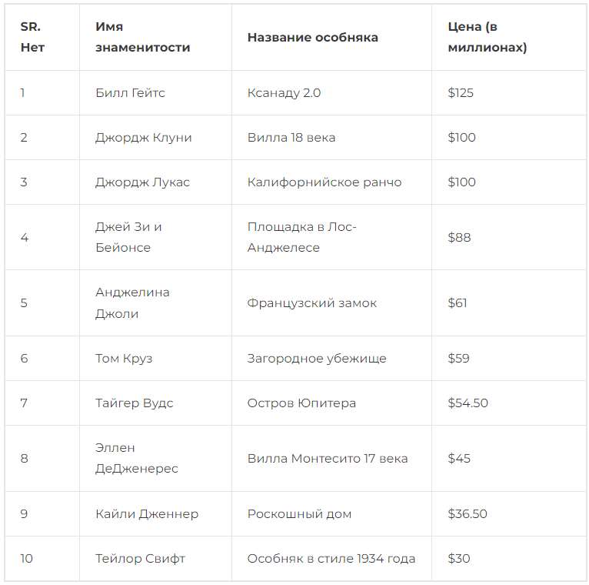Click the «Калифорнийское ранчо» cell

324,182
